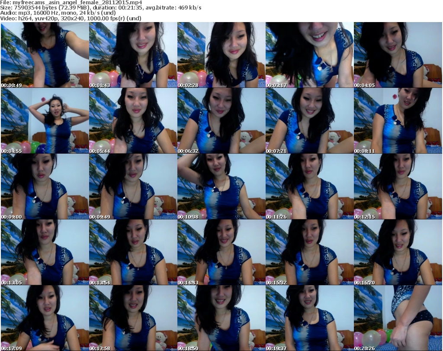Viewport: 443px width, 351px height.
Task: Open the frame at 00:08:11
Action: [x=398, y=121]
